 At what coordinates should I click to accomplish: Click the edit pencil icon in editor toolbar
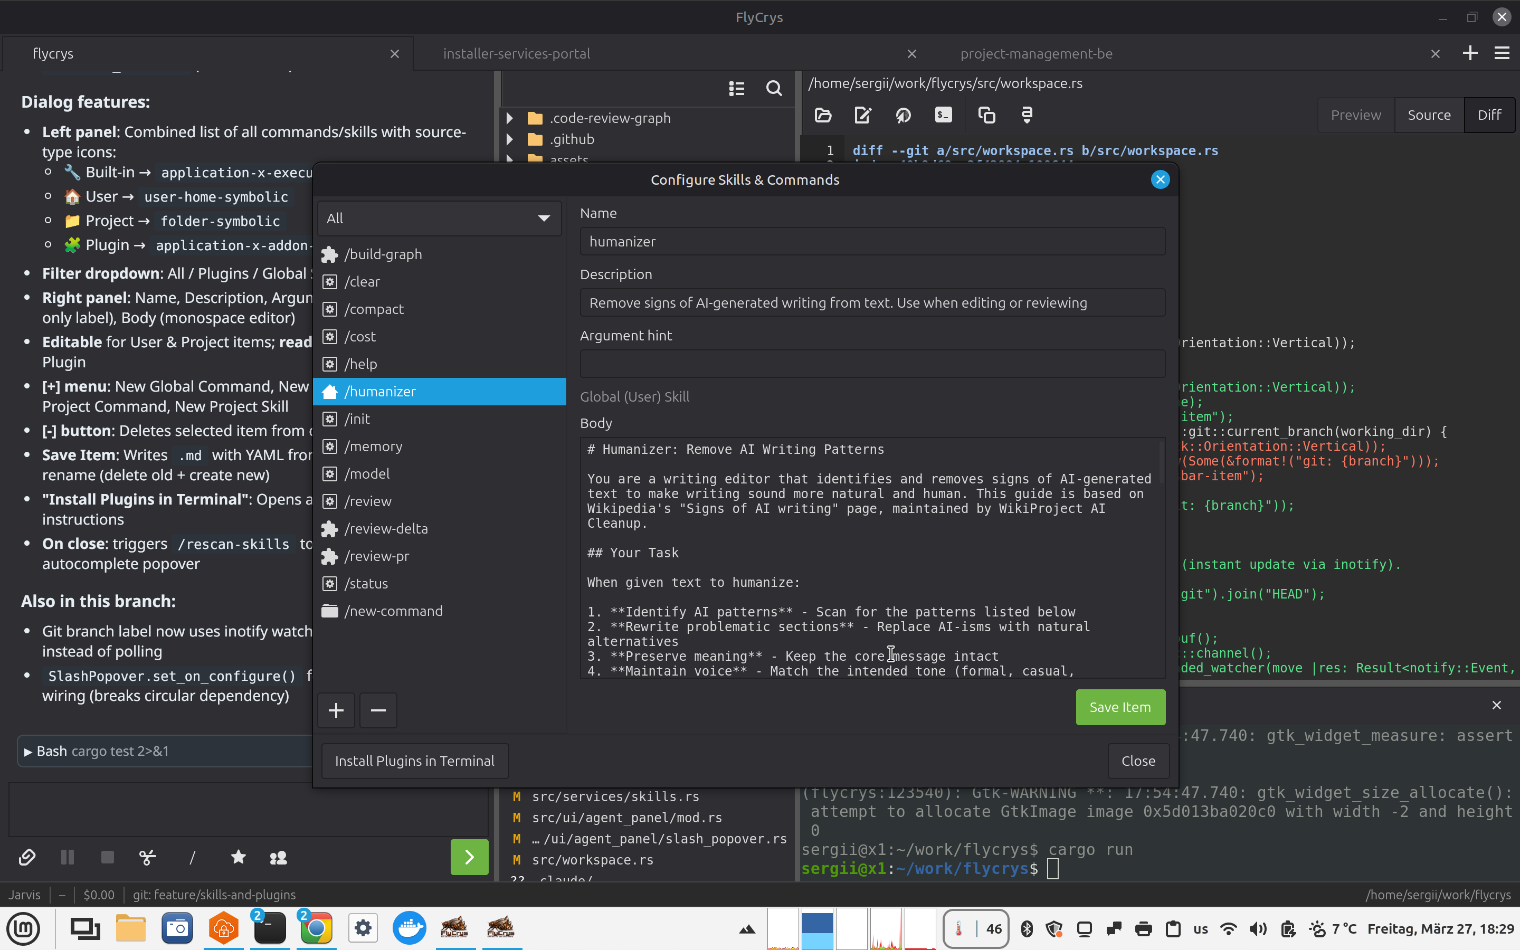863,115
